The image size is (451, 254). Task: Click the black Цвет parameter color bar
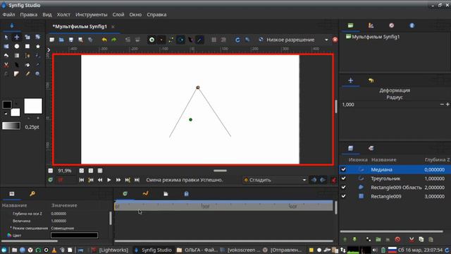pyautogui.click(x=74, y=235)
